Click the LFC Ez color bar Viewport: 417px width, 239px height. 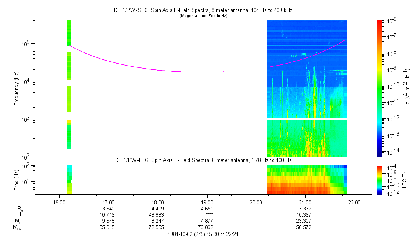379,179
